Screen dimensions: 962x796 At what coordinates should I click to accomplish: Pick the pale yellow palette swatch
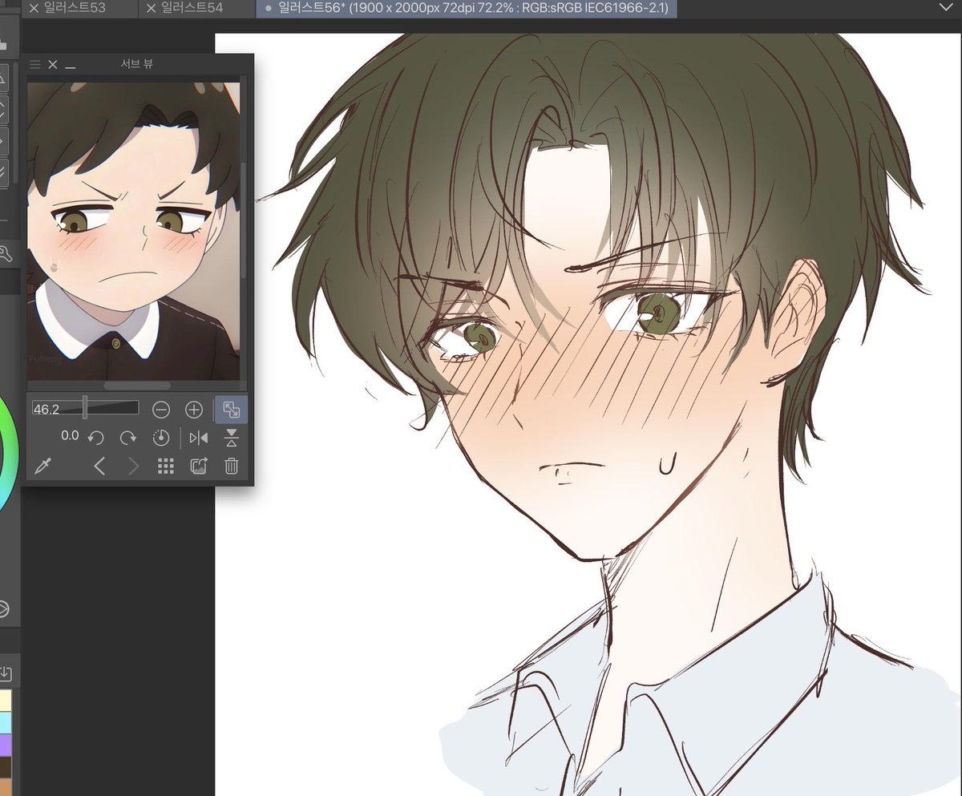tap(6, 700)
